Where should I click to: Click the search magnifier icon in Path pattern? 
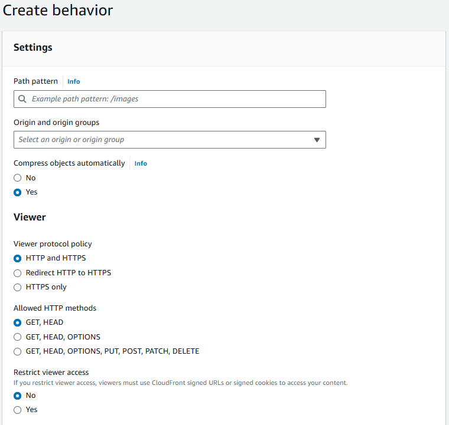(x=22, y=99)
